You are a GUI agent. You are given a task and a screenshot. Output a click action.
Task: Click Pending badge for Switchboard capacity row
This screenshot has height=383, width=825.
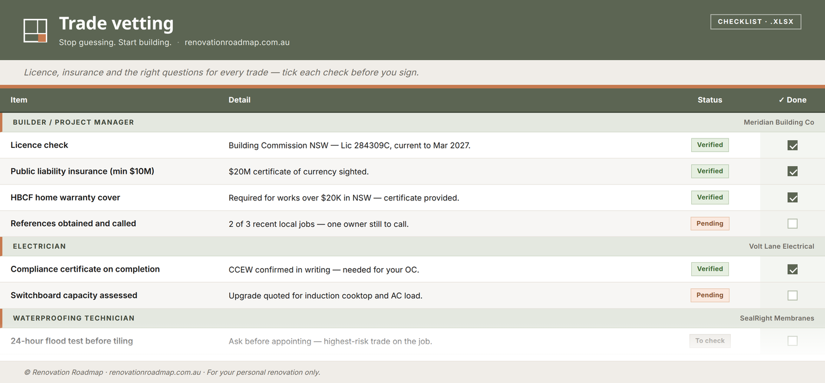(x=710, y=295)
